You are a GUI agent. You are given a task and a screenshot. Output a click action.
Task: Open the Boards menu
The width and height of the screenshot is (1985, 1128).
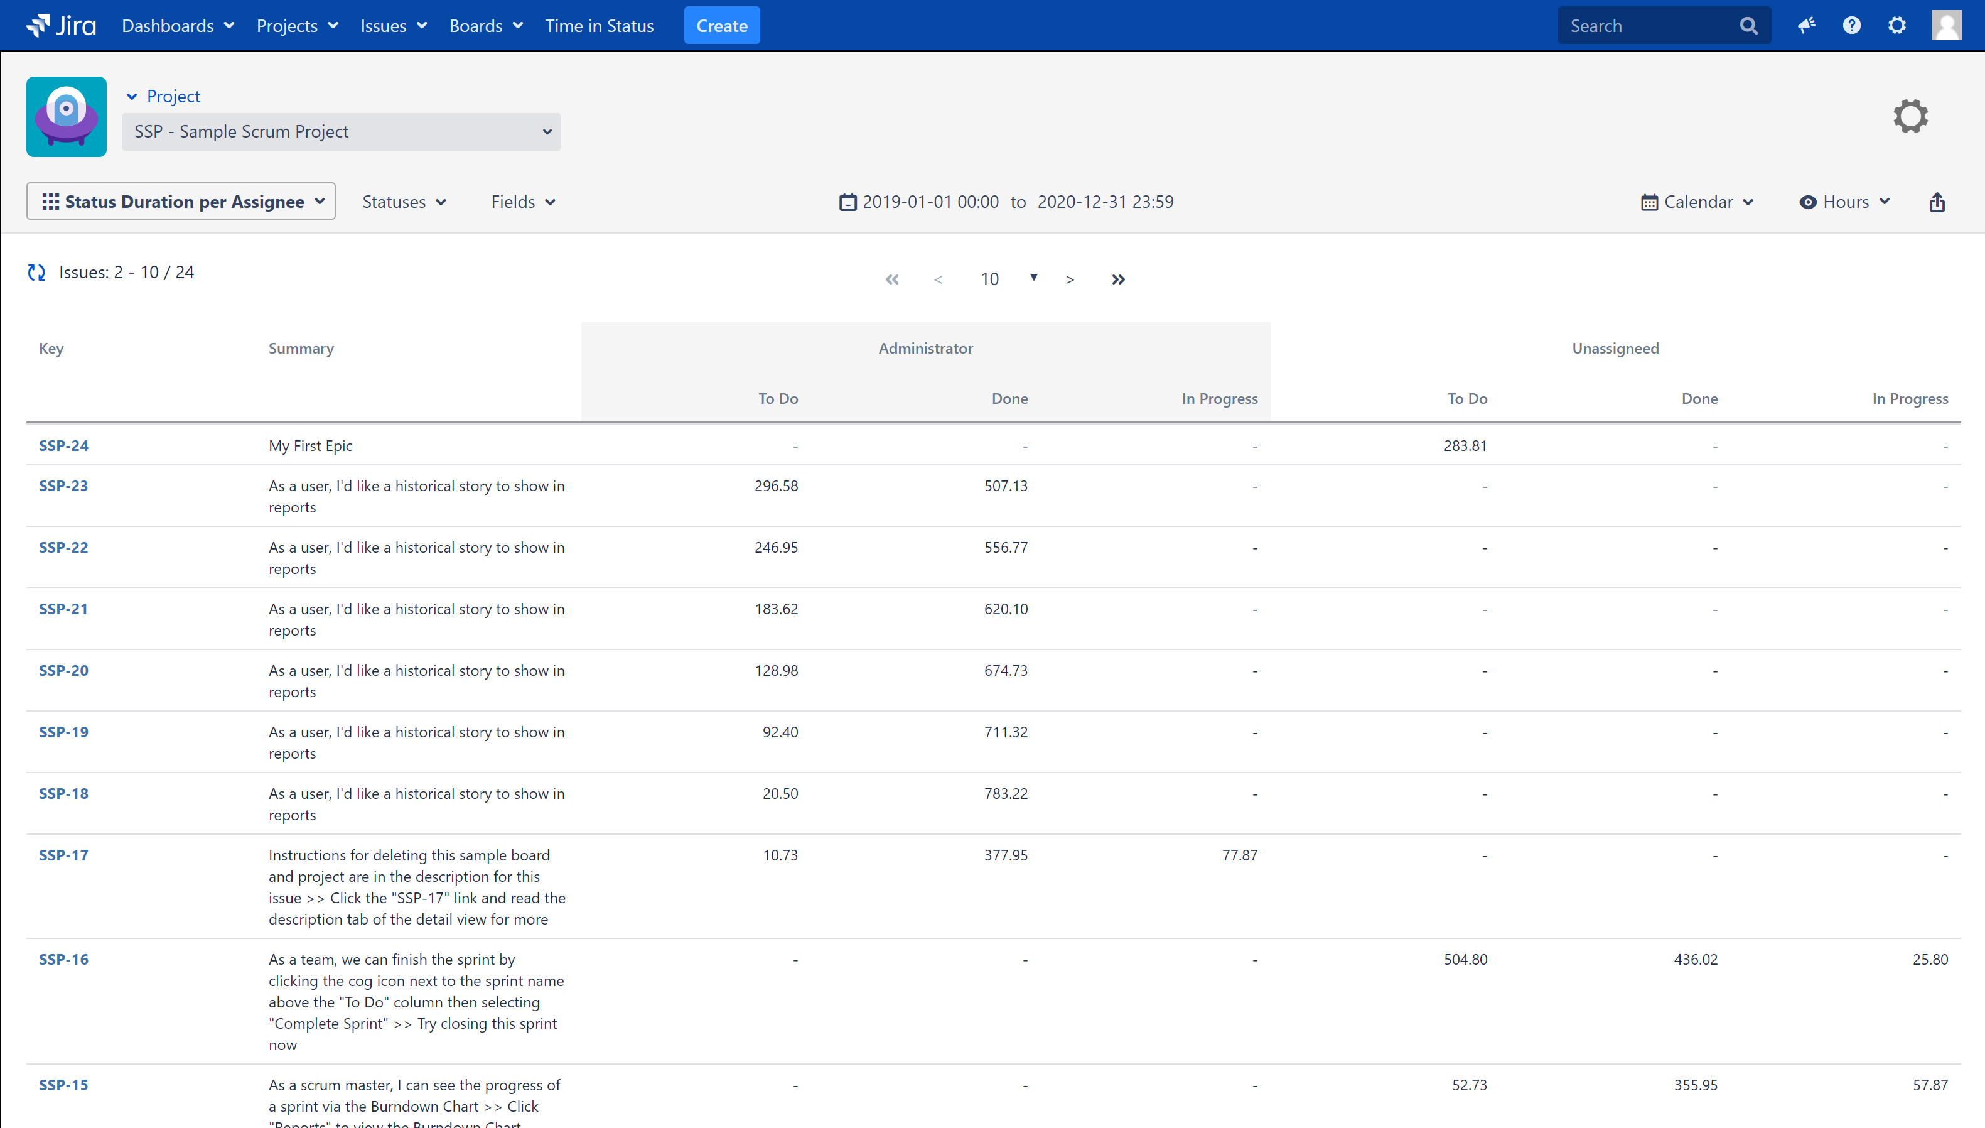485,26
